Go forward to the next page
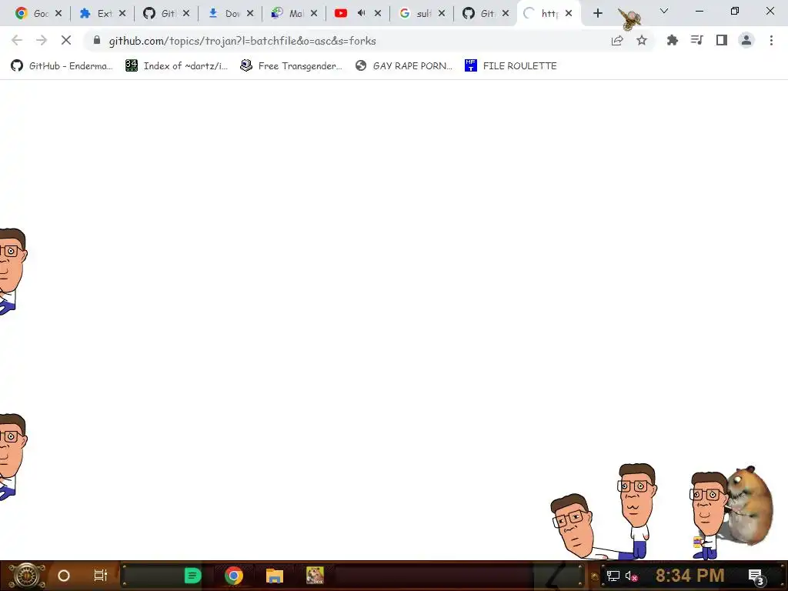The height and width of the screenshot is (591, 788). coord(42,40)
